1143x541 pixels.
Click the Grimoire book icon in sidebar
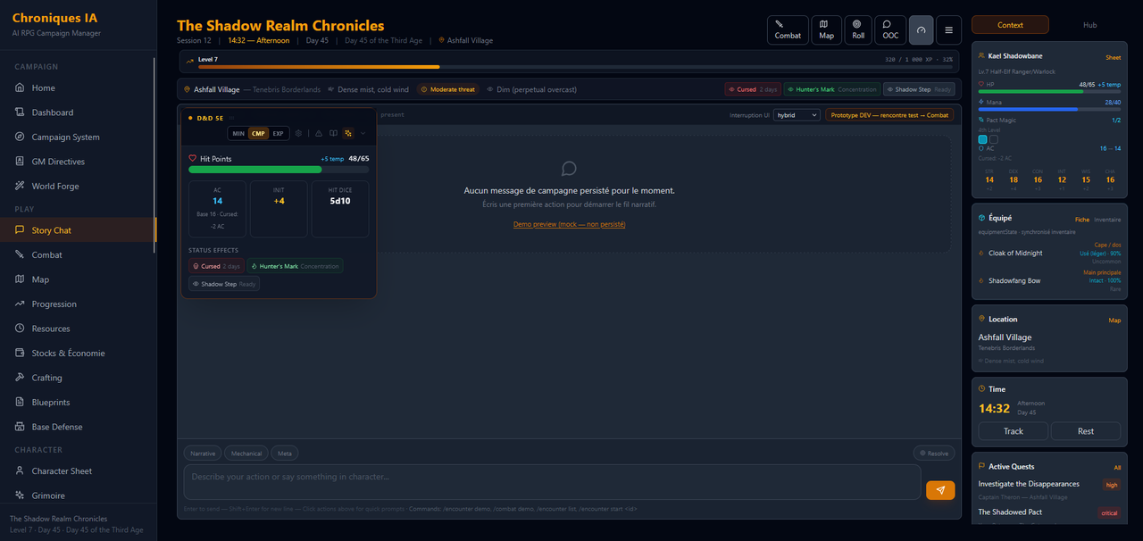pos(21,495)
